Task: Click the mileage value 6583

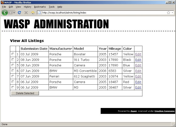Action: (x=112, y=71)
